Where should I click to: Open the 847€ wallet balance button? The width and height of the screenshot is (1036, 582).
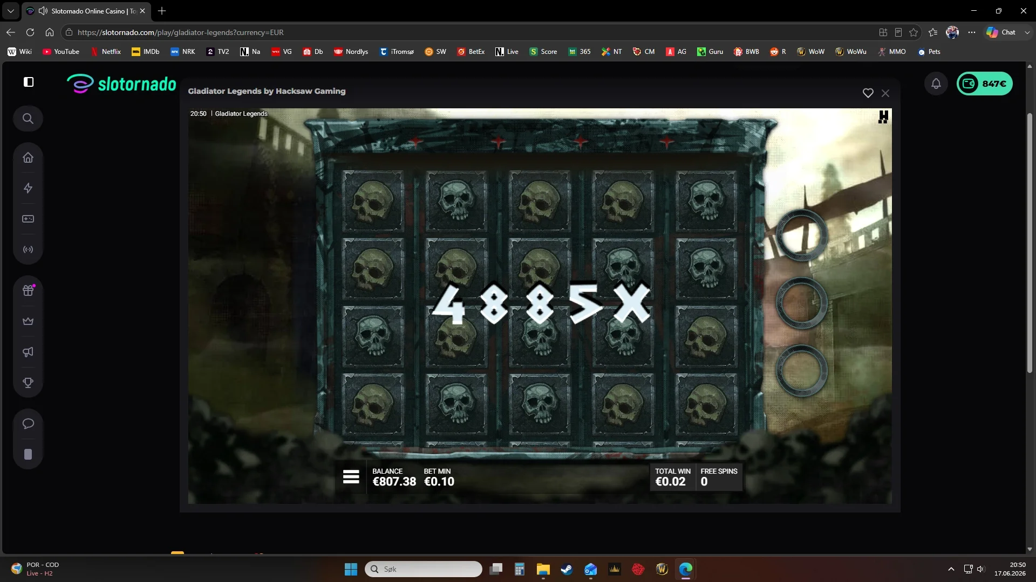tap(985, 84)
